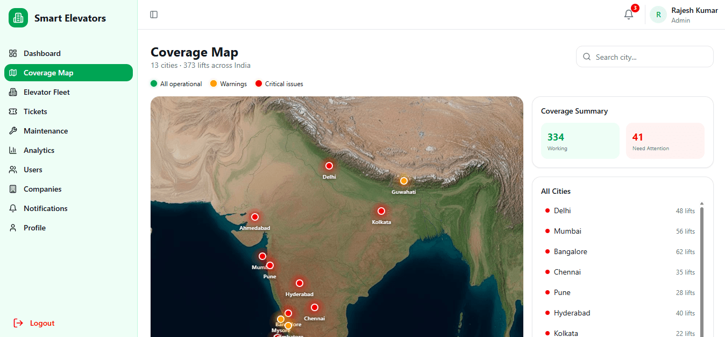The width and height of the screenshot is (725, 337).
Task: Click the Coverage Map icon in sidebar
Action: [x=13, y=73]
